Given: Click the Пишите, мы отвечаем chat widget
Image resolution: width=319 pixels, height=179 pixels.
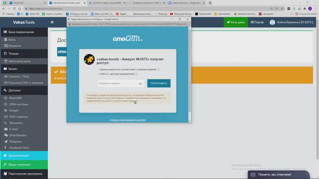Looking at the screenshot, I should click(x=279, y=175).
